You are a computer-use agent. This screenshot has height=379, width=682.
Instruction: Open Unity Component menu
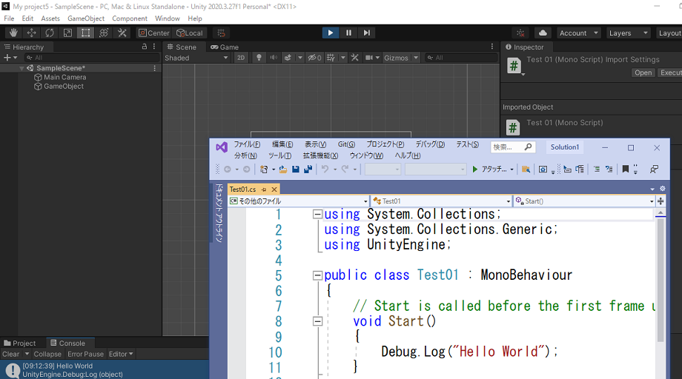(x=130, y=19)
